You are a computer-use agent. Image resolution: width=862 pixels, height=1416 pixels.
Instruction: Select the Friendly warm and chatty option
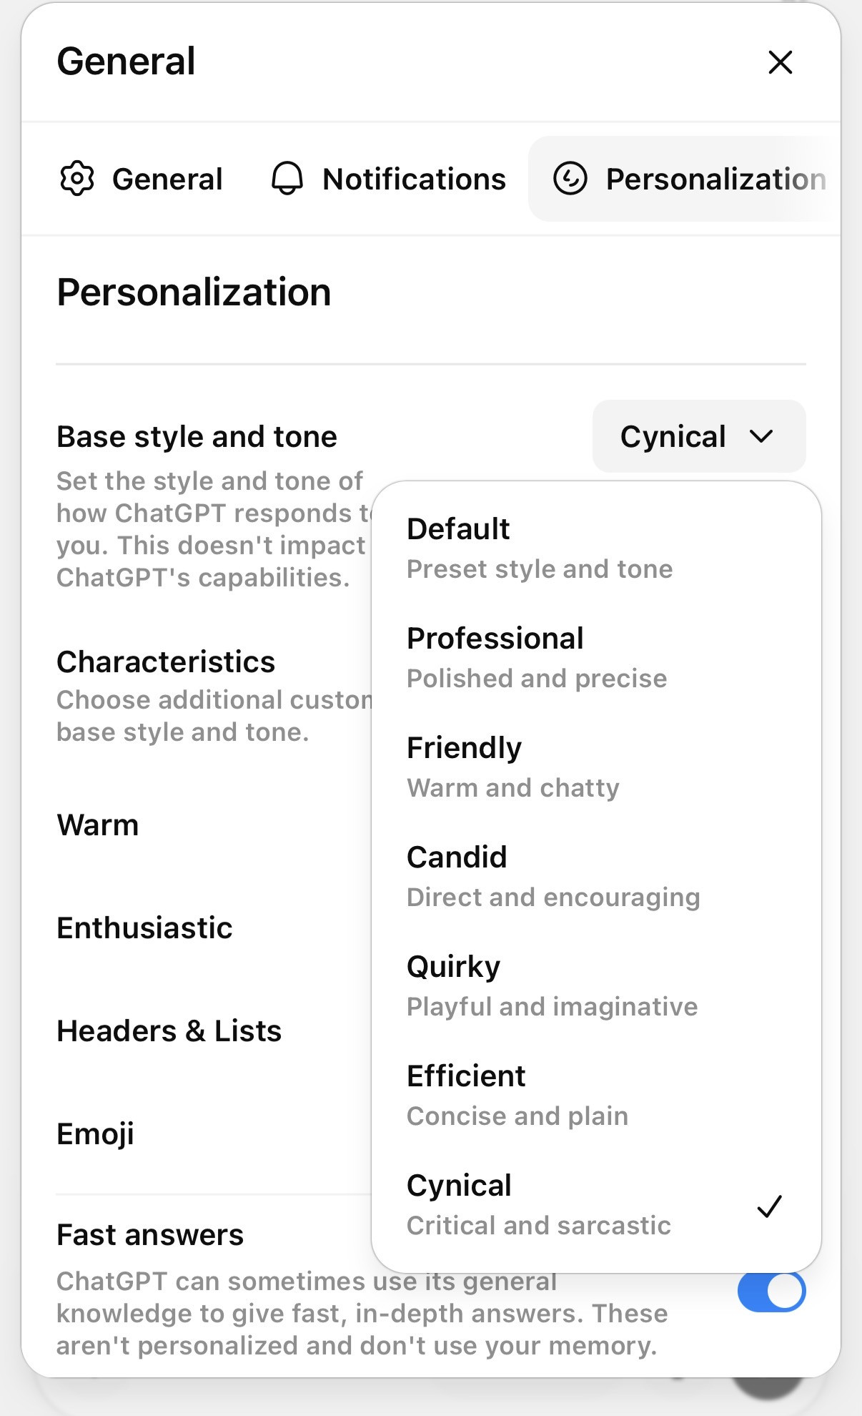[596, 767]
